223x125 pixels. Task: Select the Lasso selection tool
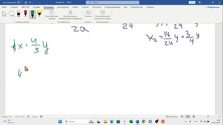point(11,14)
